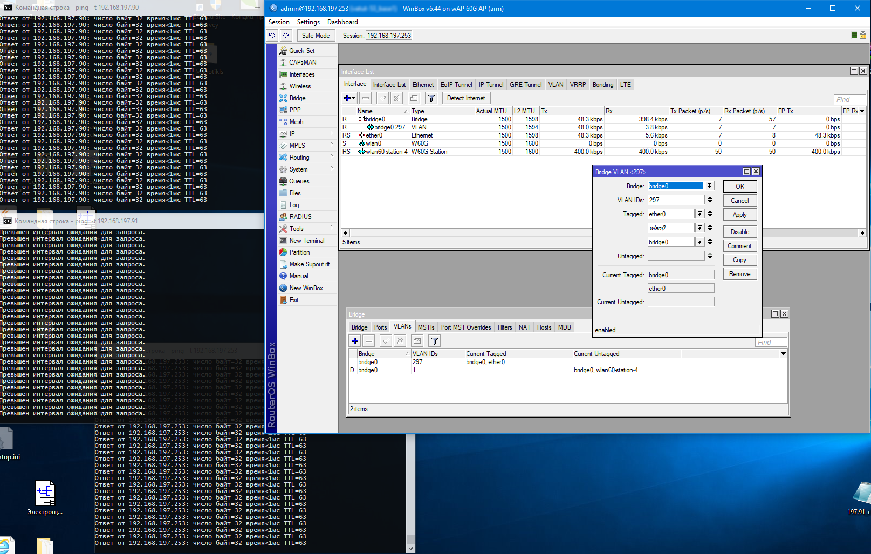Screen dimensions: 871x554
Task: Expand the IP submenu in sidebar
Action: point(292,134)
